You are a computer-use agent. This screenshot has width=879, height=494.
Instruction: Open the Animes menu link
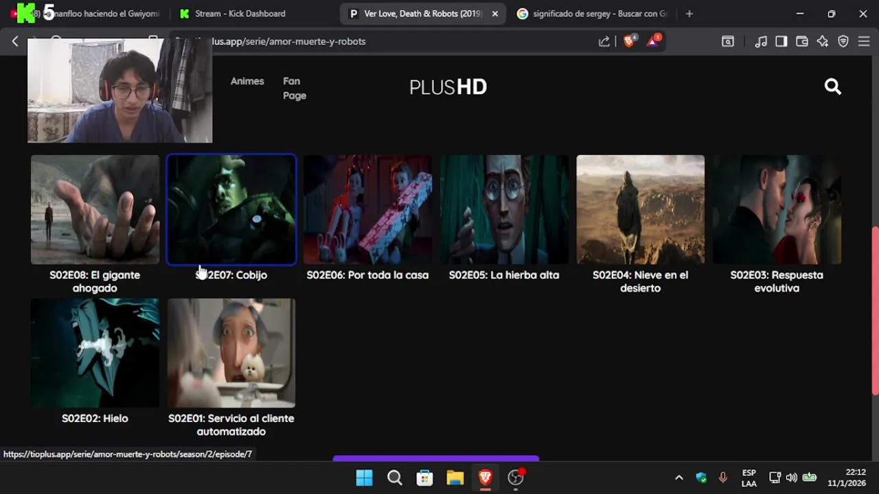coord(247,81)
